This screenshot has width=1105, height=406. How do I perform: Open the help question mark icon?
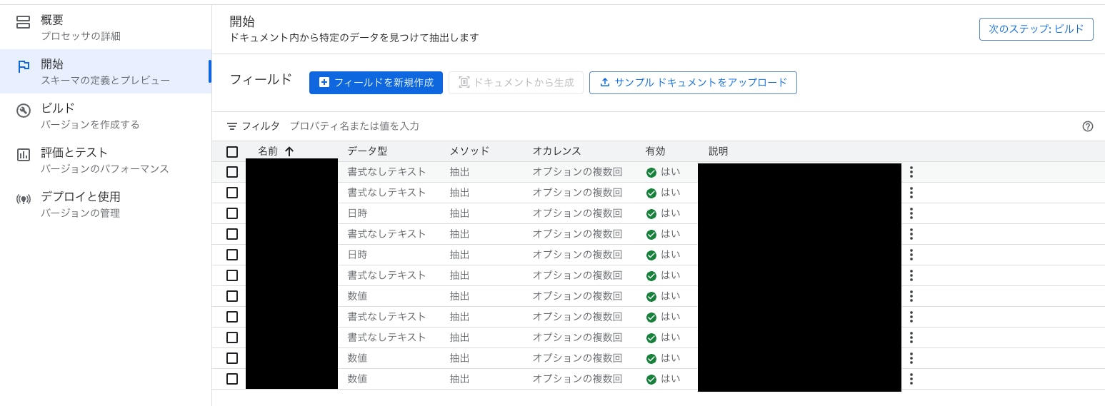1088,126
